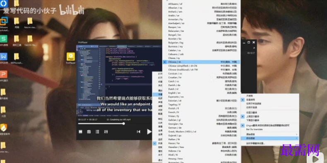Pick 'Albanian / sq' from language list
The width and height of the screenshot is (327, 163).
202,8
